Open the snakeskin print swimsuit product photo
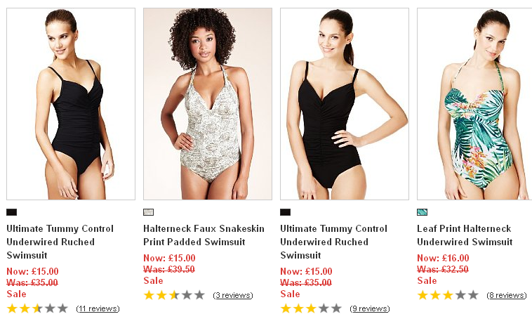The width and height of the screenshot is (532, 319). (x=207, y=104)
